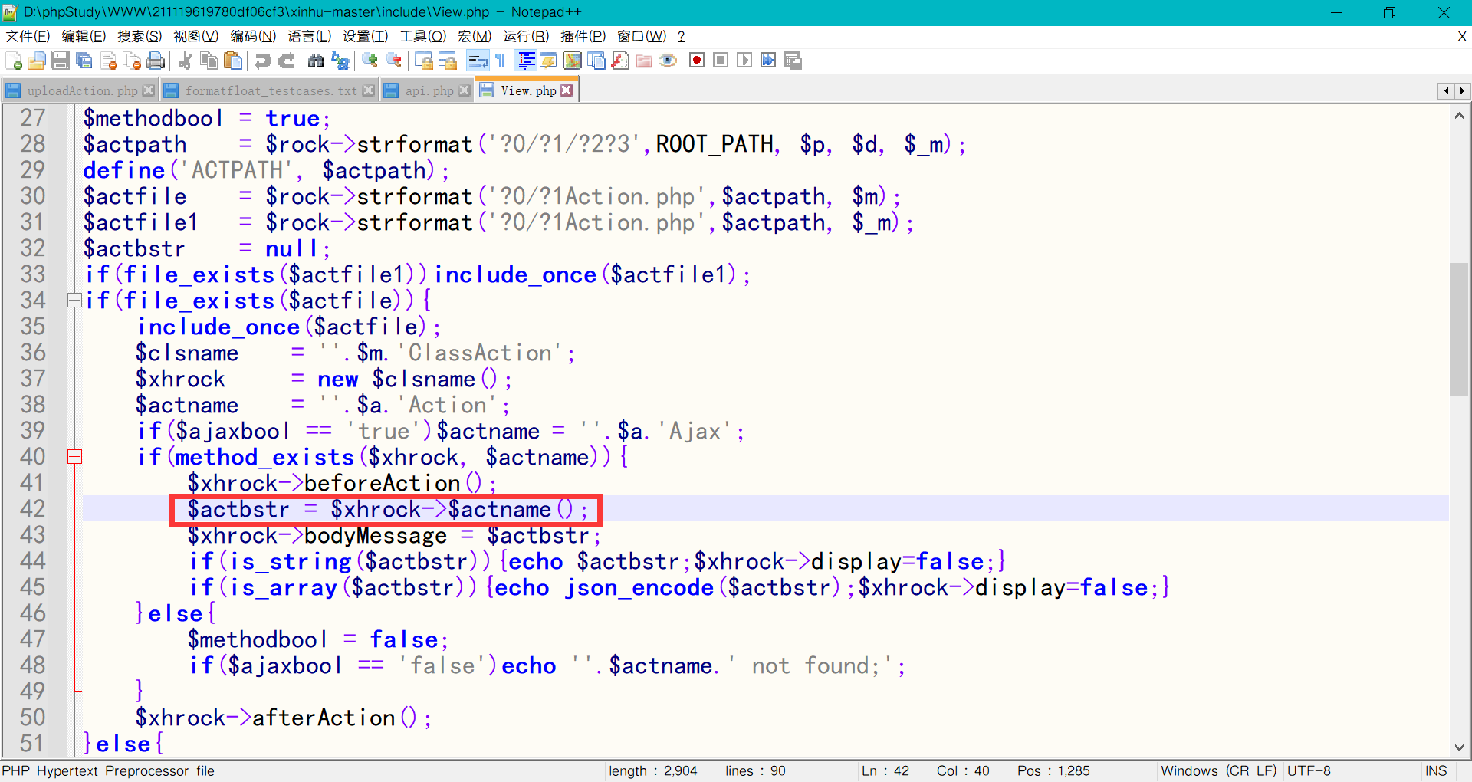Click the user-defined language icon

coord(548,61)
